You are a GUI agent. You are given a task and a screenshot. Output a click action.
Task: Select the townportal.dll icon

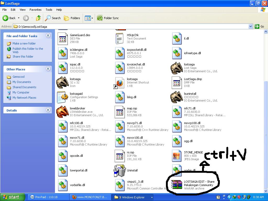[x=63, y=171]
